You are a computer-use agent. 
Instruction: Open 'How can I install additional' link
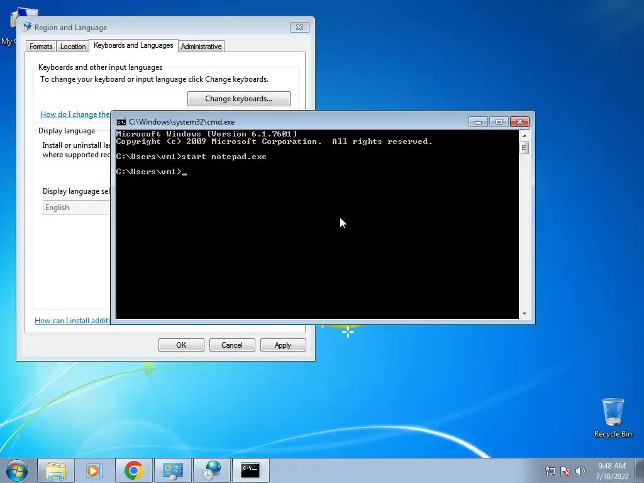73,321
